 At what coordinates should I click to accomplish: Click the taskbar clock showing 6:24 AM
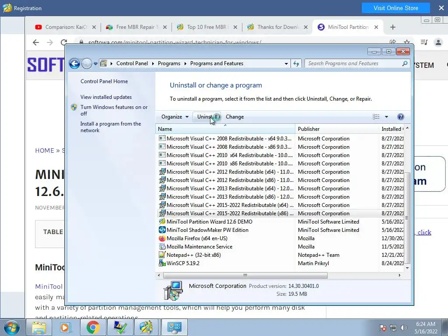(x=426, y=327)
